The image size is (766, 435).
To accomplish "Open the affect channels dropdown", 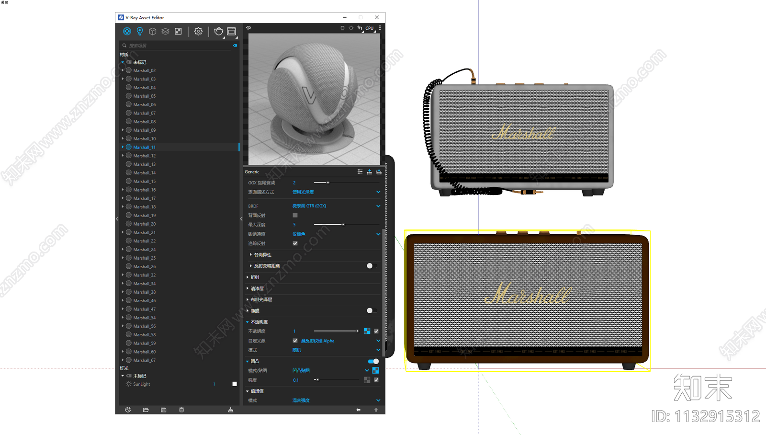I will pyautogui.click(x=336, y=234).
